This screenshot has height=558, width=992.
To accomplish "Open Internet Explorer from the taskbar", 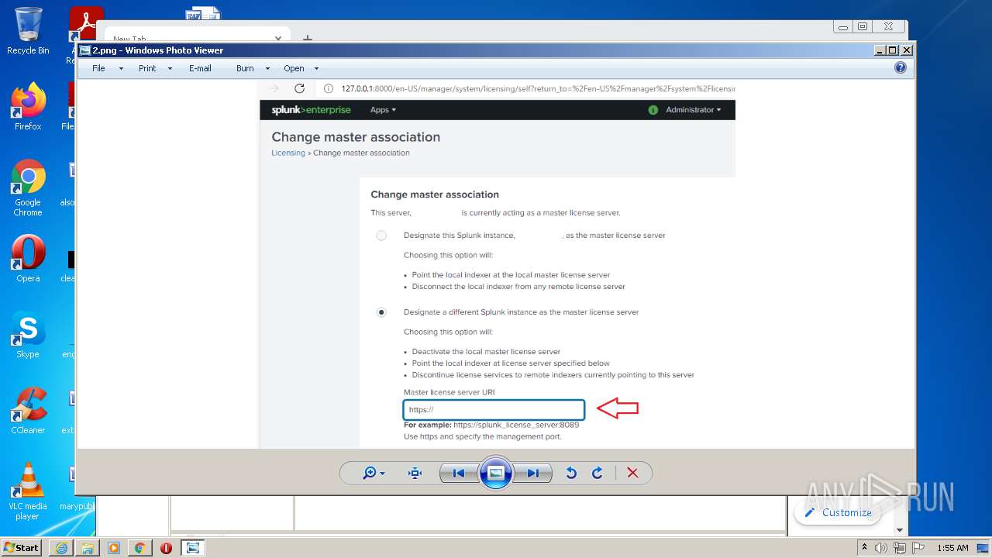I will (x=61, y=548).
